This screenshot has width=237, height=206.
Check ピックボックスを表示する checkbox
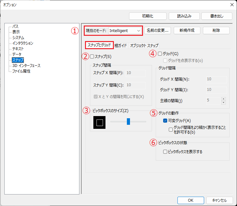[x=165, y=152]
